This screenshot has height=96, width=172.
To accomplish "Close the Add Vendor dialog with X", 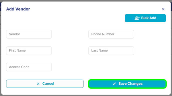I will [x=163, y=9].
